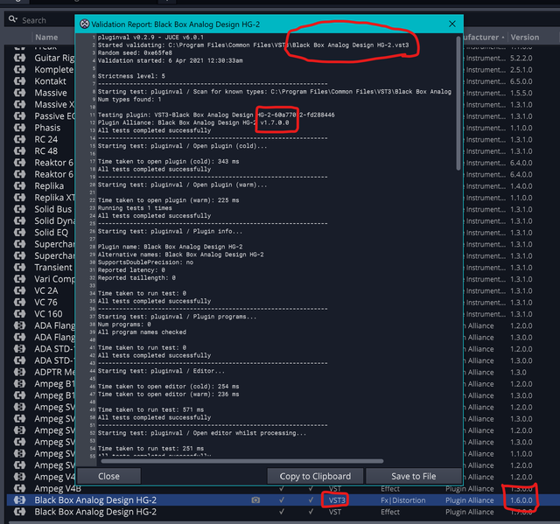Click 'All program names checked' line
The width and height of the screenshot is (560, 524).
click(142, 332)
